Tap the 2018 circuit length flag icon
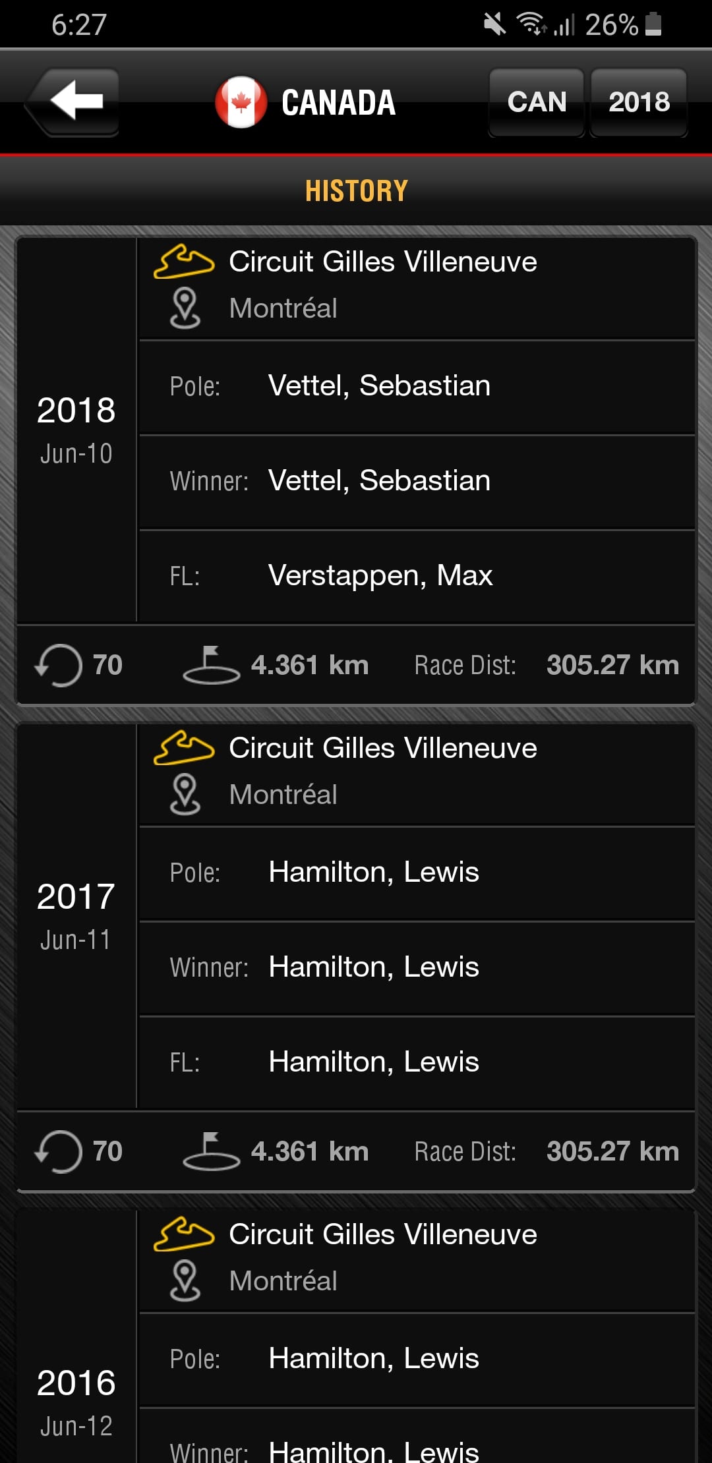Screen dimensions: 712x1463 211,665
